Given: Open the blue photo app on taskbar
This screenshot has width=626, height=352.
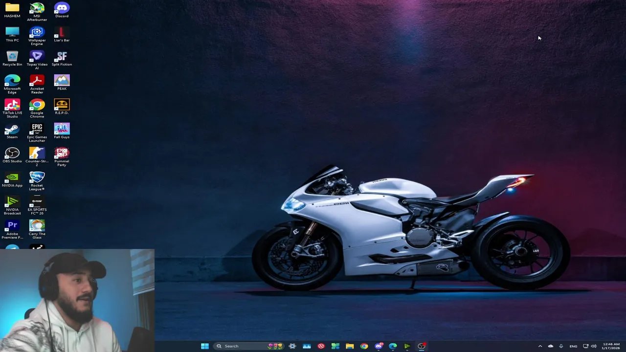Looking at the screenshot, I should (x=307, y=346).
